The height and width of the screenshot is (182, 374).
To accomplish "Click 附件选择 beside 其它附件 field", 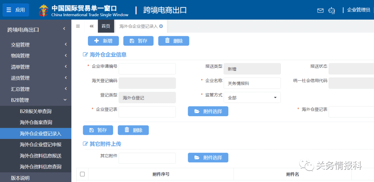I will [208, 158].
